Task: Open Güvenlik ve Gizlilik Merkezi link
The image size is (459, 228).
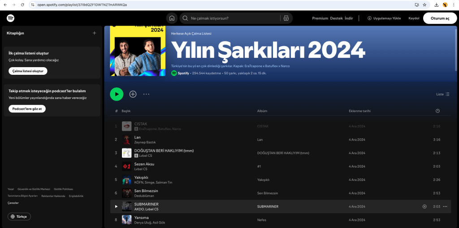Action: coord(34,189)
